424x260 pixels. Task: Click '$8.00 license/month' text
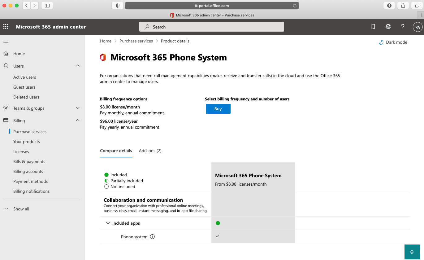(120, 107)
